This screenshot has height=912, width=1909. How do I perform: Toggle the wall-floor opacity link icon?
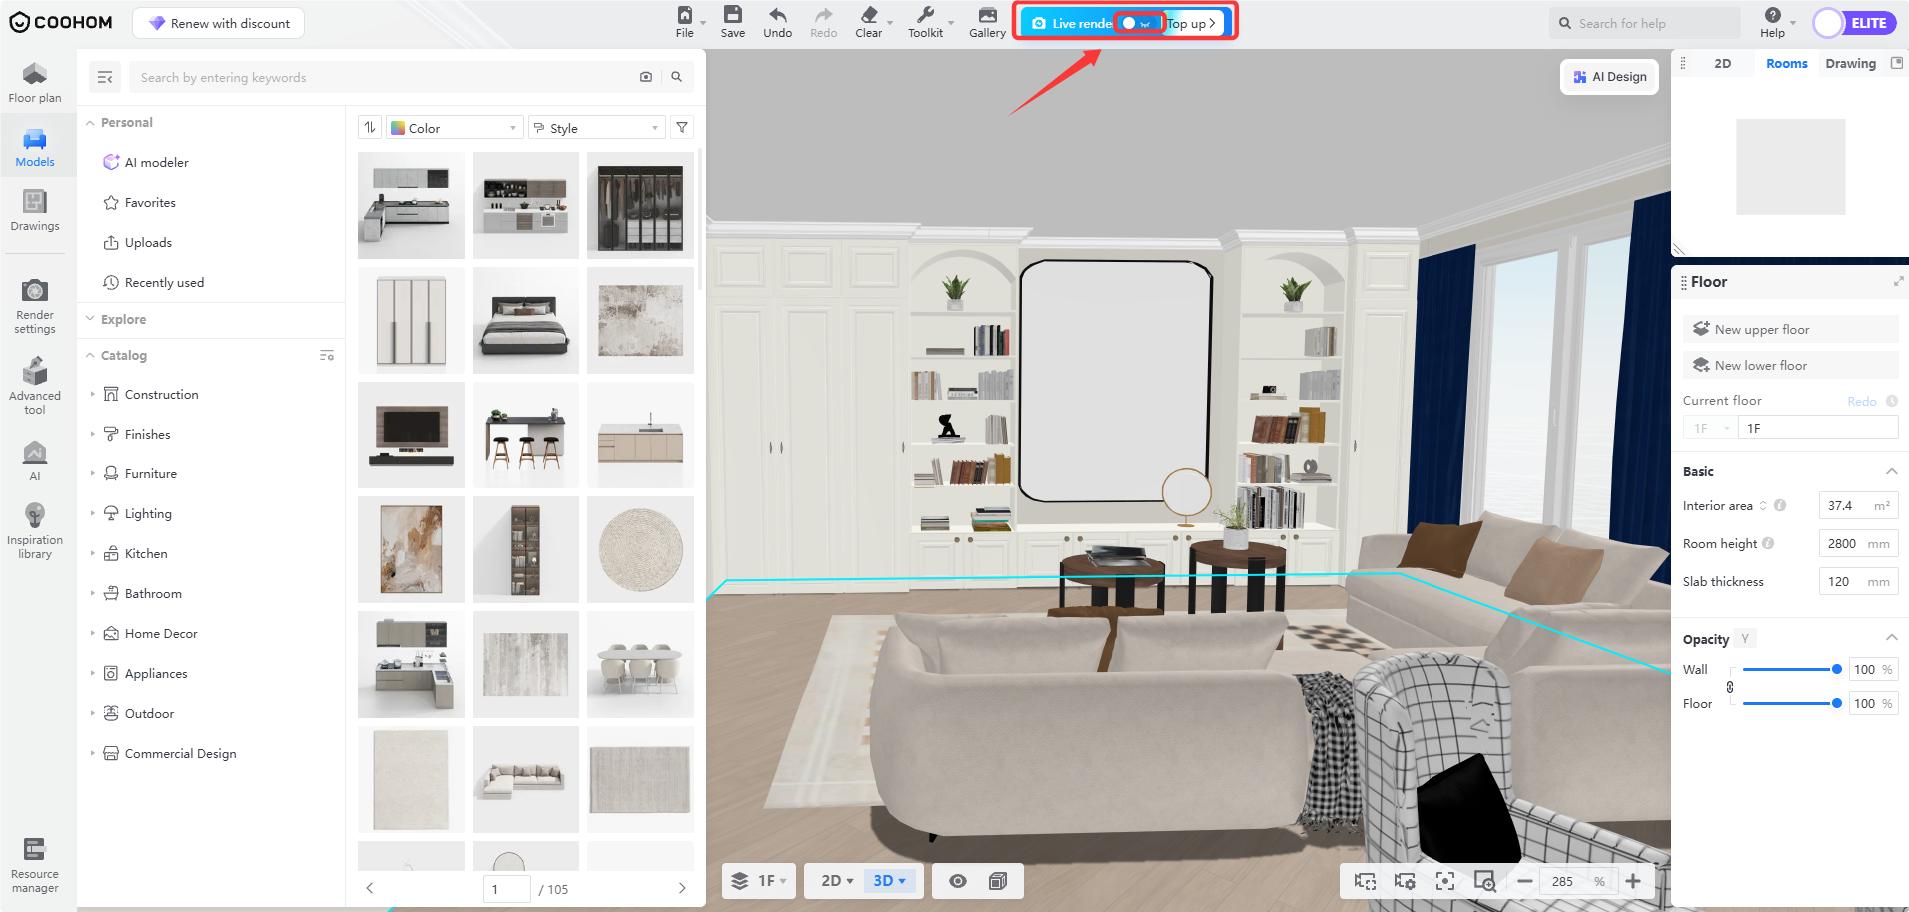(x=1730, y=687)
